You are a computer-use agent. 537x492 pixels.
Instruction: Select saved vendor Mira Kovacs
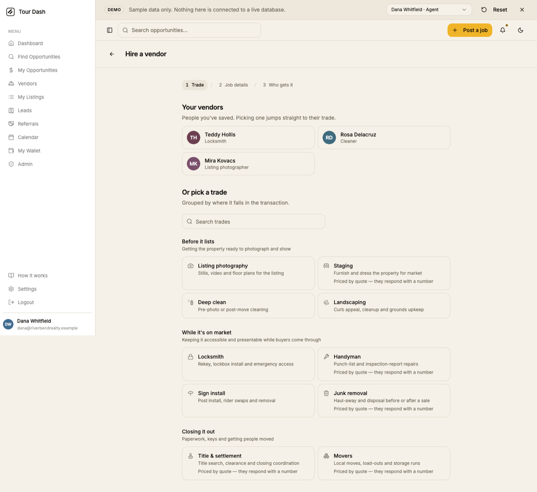248,164
